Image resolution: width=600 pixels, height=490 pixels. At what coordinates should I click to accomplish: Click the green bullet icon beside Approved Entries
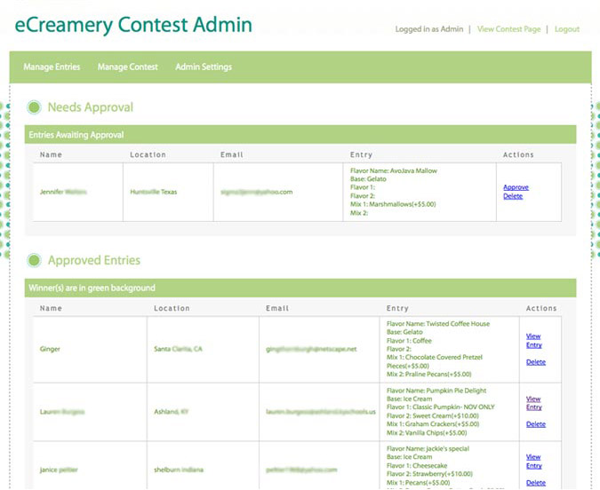(x=34, y=260)
